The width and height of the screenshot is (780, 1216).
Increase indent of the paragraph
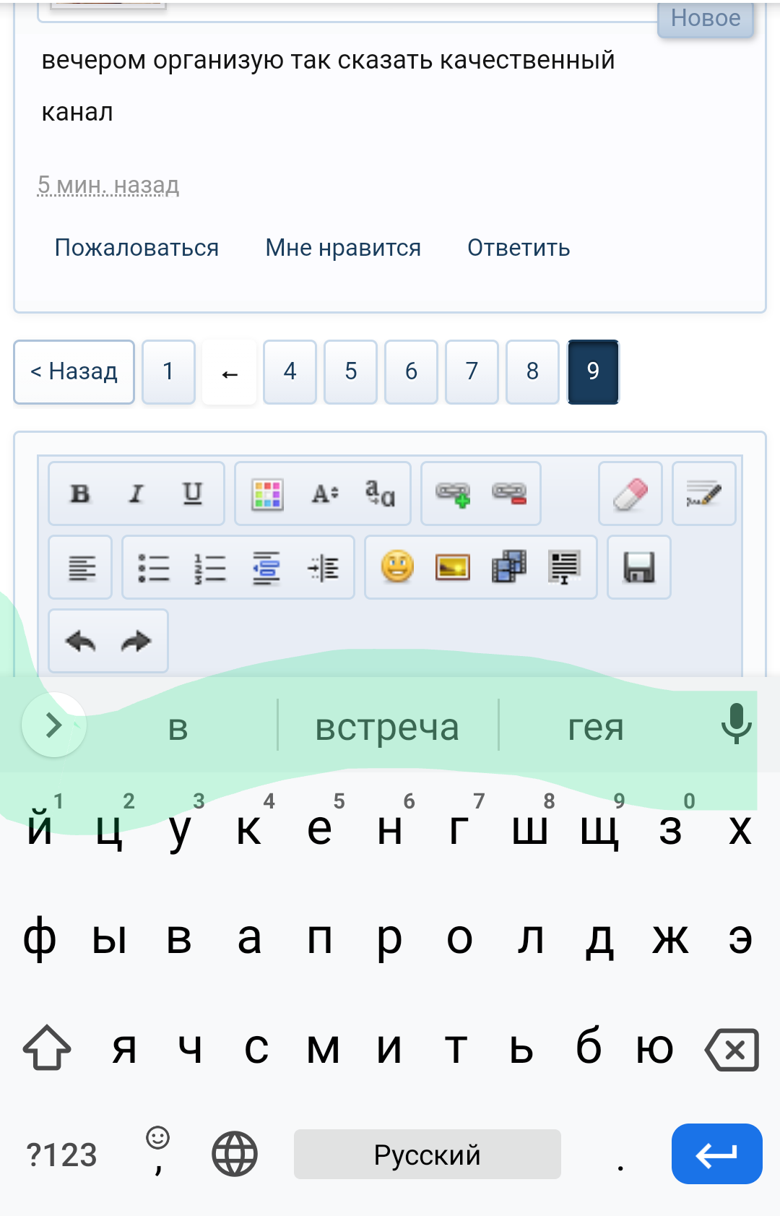pos(323,568)
